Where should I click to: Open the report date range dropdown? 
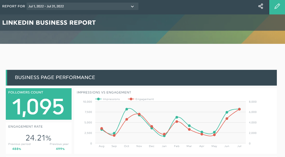82,6
